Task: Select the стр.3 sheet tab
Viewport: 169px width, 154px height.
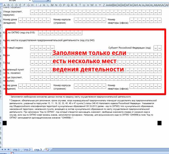Action: click(38, 150)
